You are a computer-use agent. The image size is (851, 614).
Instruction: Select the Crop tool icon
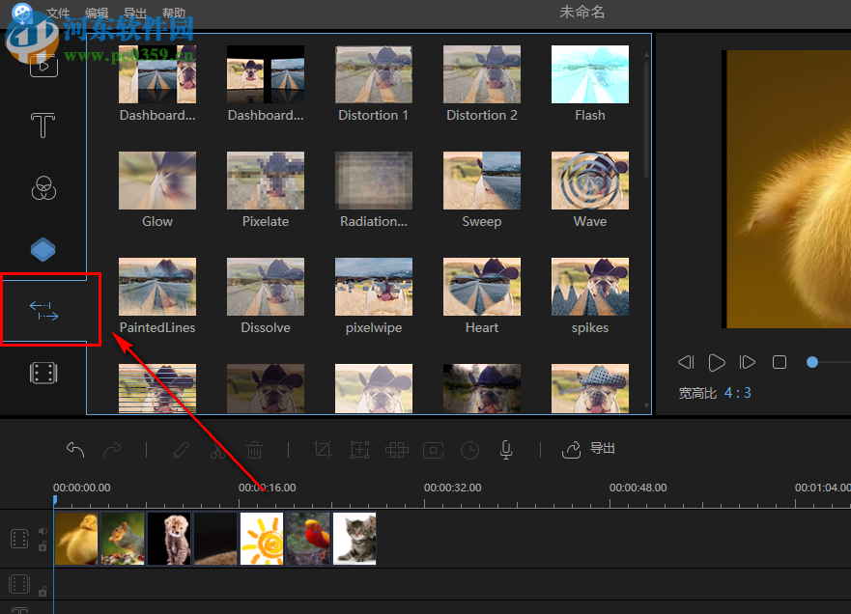[x=323, y=450]
